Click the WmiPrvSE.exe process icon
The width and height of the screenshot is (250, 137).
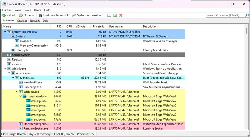pos(21,83)
